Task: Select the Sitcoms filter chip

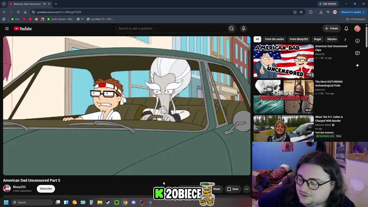Action: pos(332,39)
